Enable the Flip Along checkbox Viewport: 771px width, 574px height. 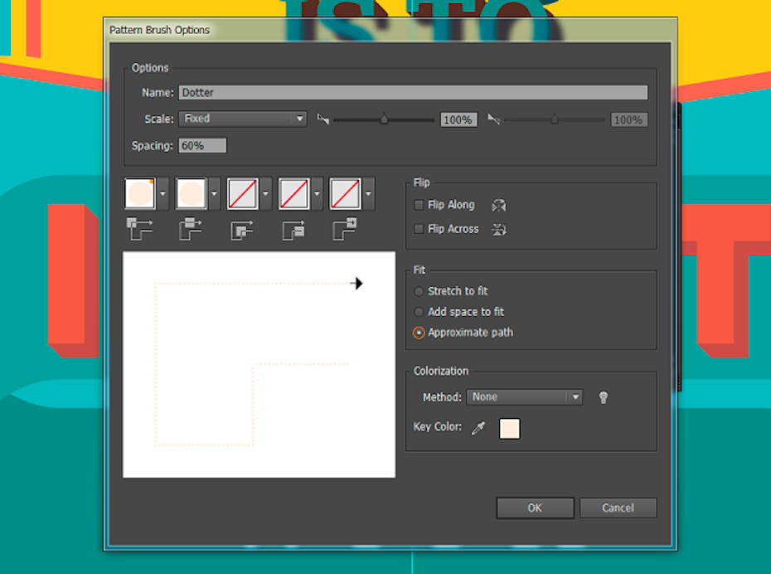419,205
